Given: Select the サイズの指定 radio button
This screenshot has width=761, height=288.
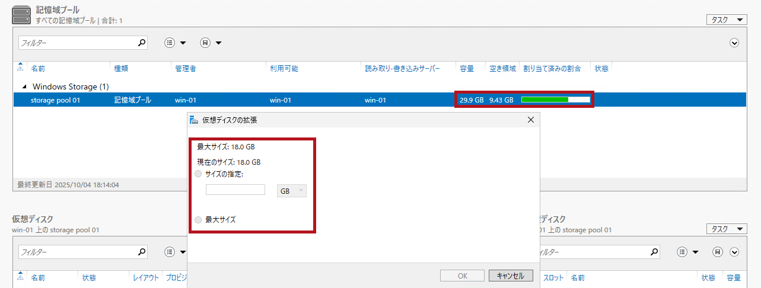Looking at the screenshot, I should click(x=198, y=174).
